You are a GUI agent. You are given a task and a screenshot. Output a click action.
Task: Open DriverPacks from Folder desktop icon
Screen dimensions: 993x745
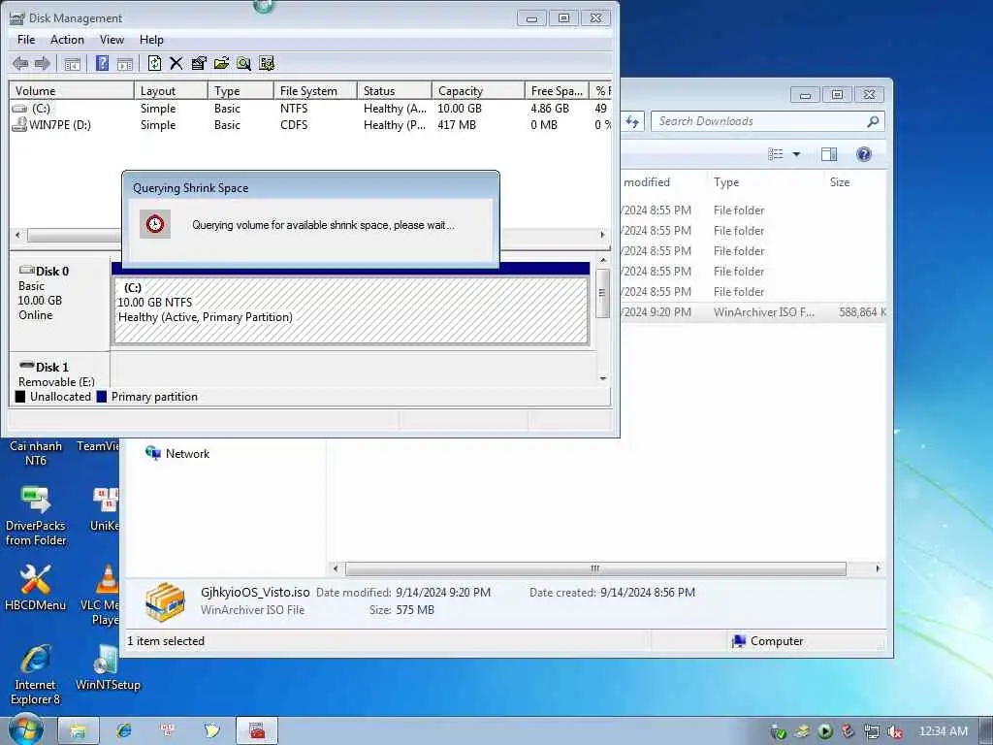36,515
